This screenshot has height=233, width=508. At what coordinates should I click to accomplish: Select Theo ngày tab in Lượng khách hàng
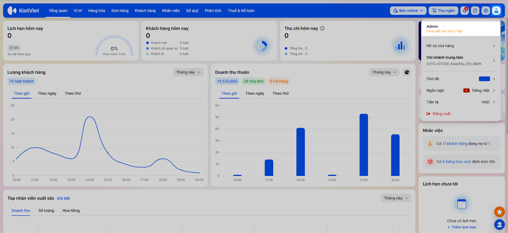click(x=47, y=93)
